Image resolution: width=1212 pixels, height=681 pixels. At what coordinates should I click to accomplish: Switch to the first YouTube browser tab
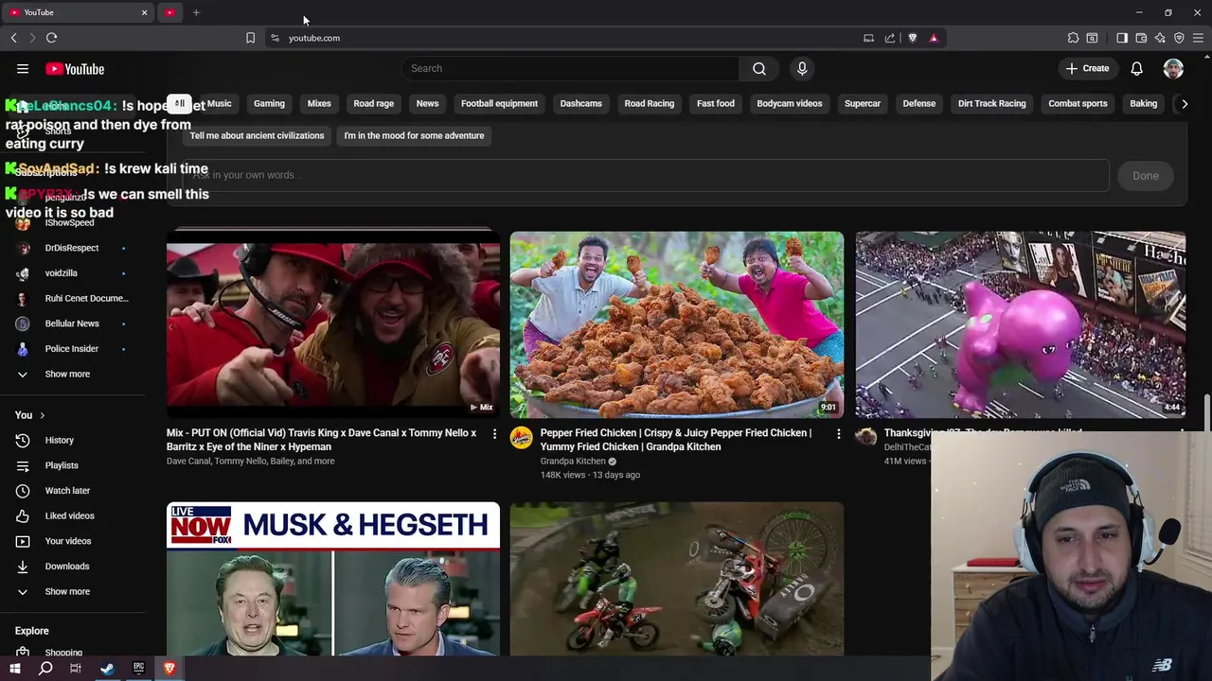click(x=79, y=12)
